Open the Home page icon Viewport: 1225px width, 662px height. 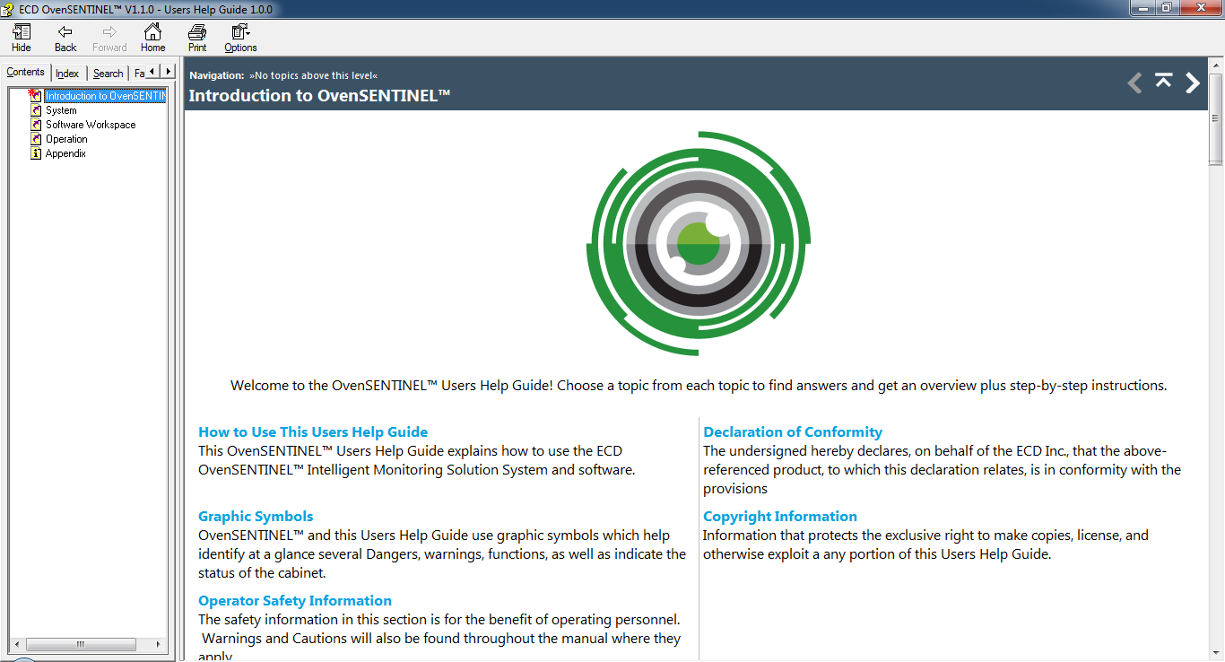point(152,38)
